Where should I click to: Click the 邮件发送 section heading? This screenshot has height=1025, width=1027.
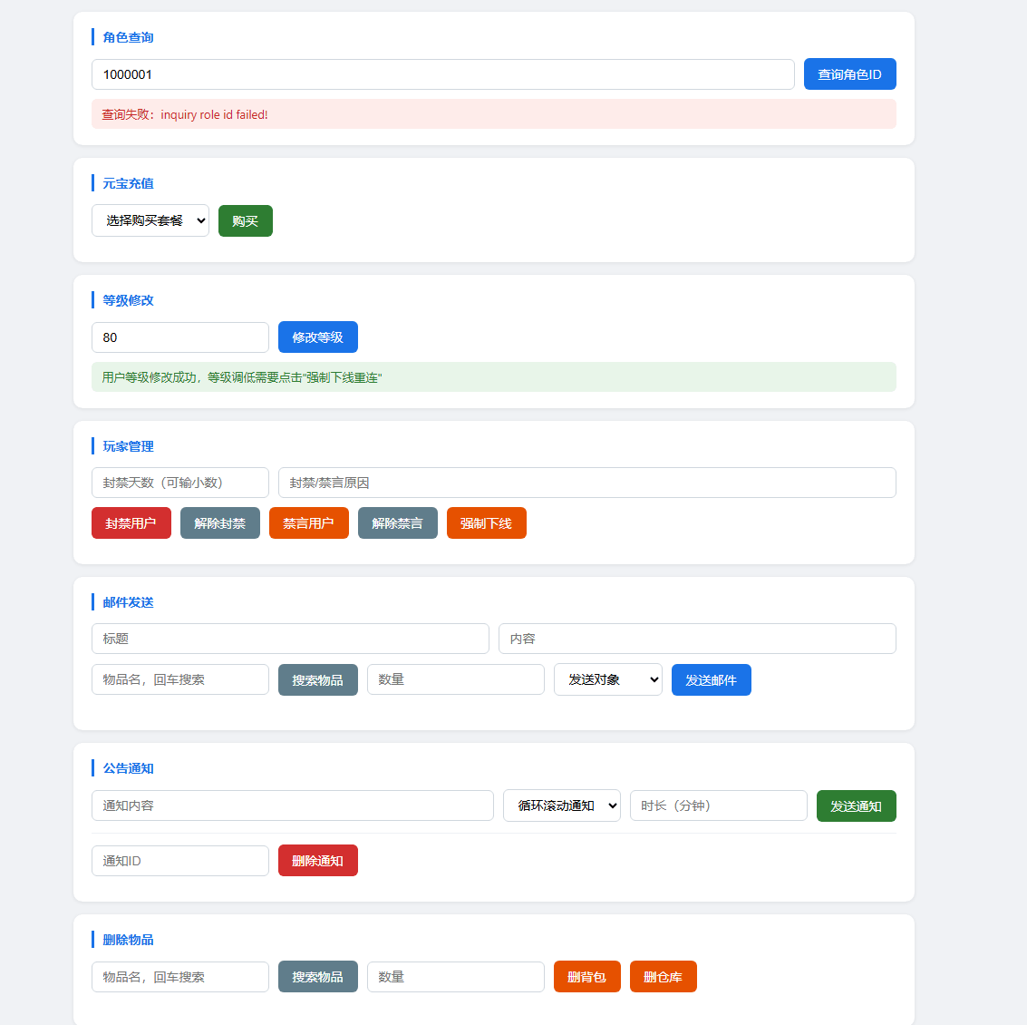pos(128,602)
